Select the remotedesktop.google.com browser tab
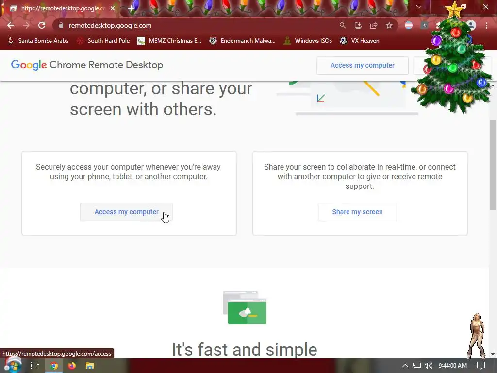497x373 pixels. [62, 8]
